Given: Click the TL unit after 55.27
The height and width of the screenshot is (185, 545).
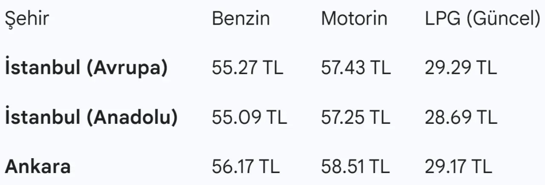Looking at the screenshot, I should point(272,68).
